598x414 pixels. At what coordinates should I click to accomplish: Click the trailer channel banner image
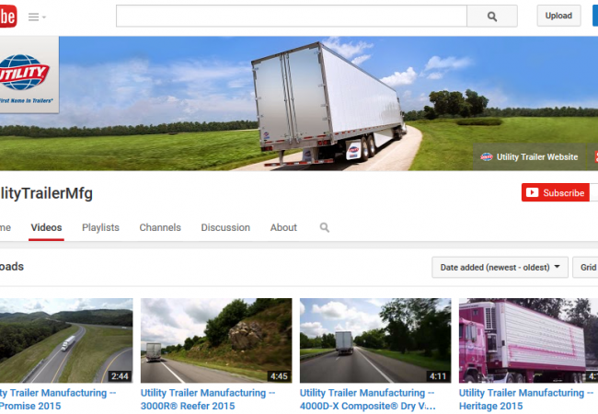(x=299, y=103)
